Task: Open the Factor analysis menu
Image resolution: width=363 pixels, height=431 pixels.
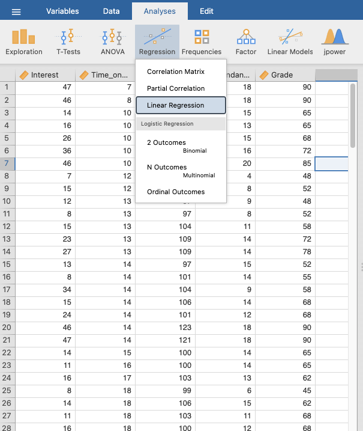Action: coord(245,41)
